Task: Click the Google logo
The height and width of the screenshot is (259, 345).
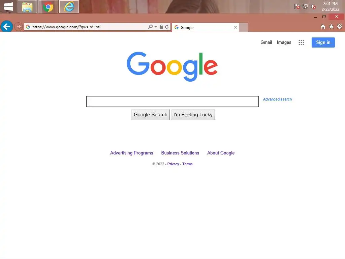Action: (172, 66)
